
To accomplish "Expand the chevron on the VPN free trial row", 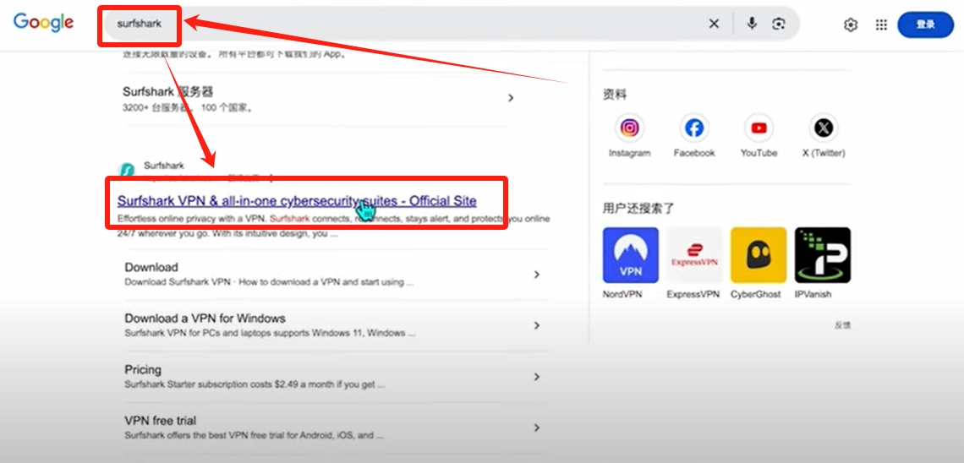I will (537, 428).
